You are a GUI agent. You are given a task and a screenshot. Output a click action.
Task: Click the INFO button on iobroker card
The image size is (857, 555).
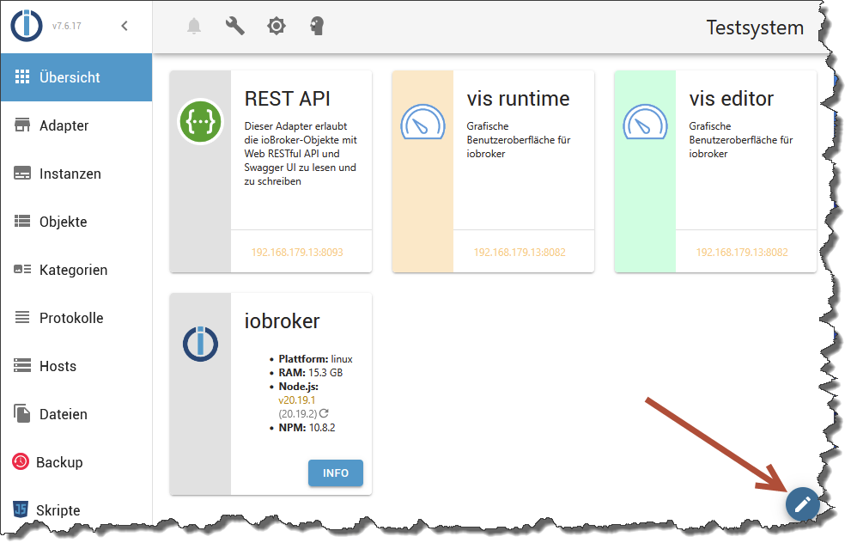(336, 473)
